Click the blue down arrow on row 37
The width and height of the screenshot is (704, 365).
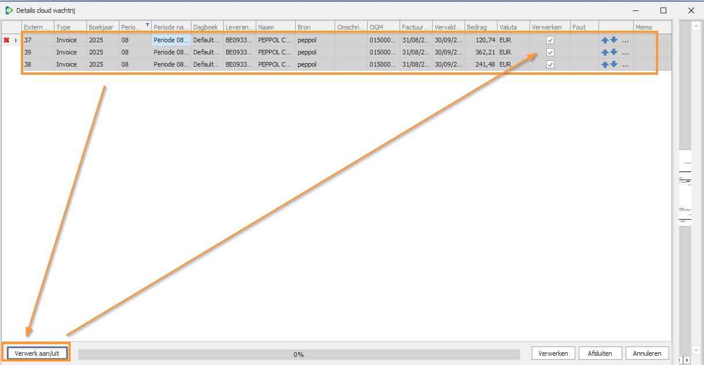pyautogui.click(x=614, y=40)
